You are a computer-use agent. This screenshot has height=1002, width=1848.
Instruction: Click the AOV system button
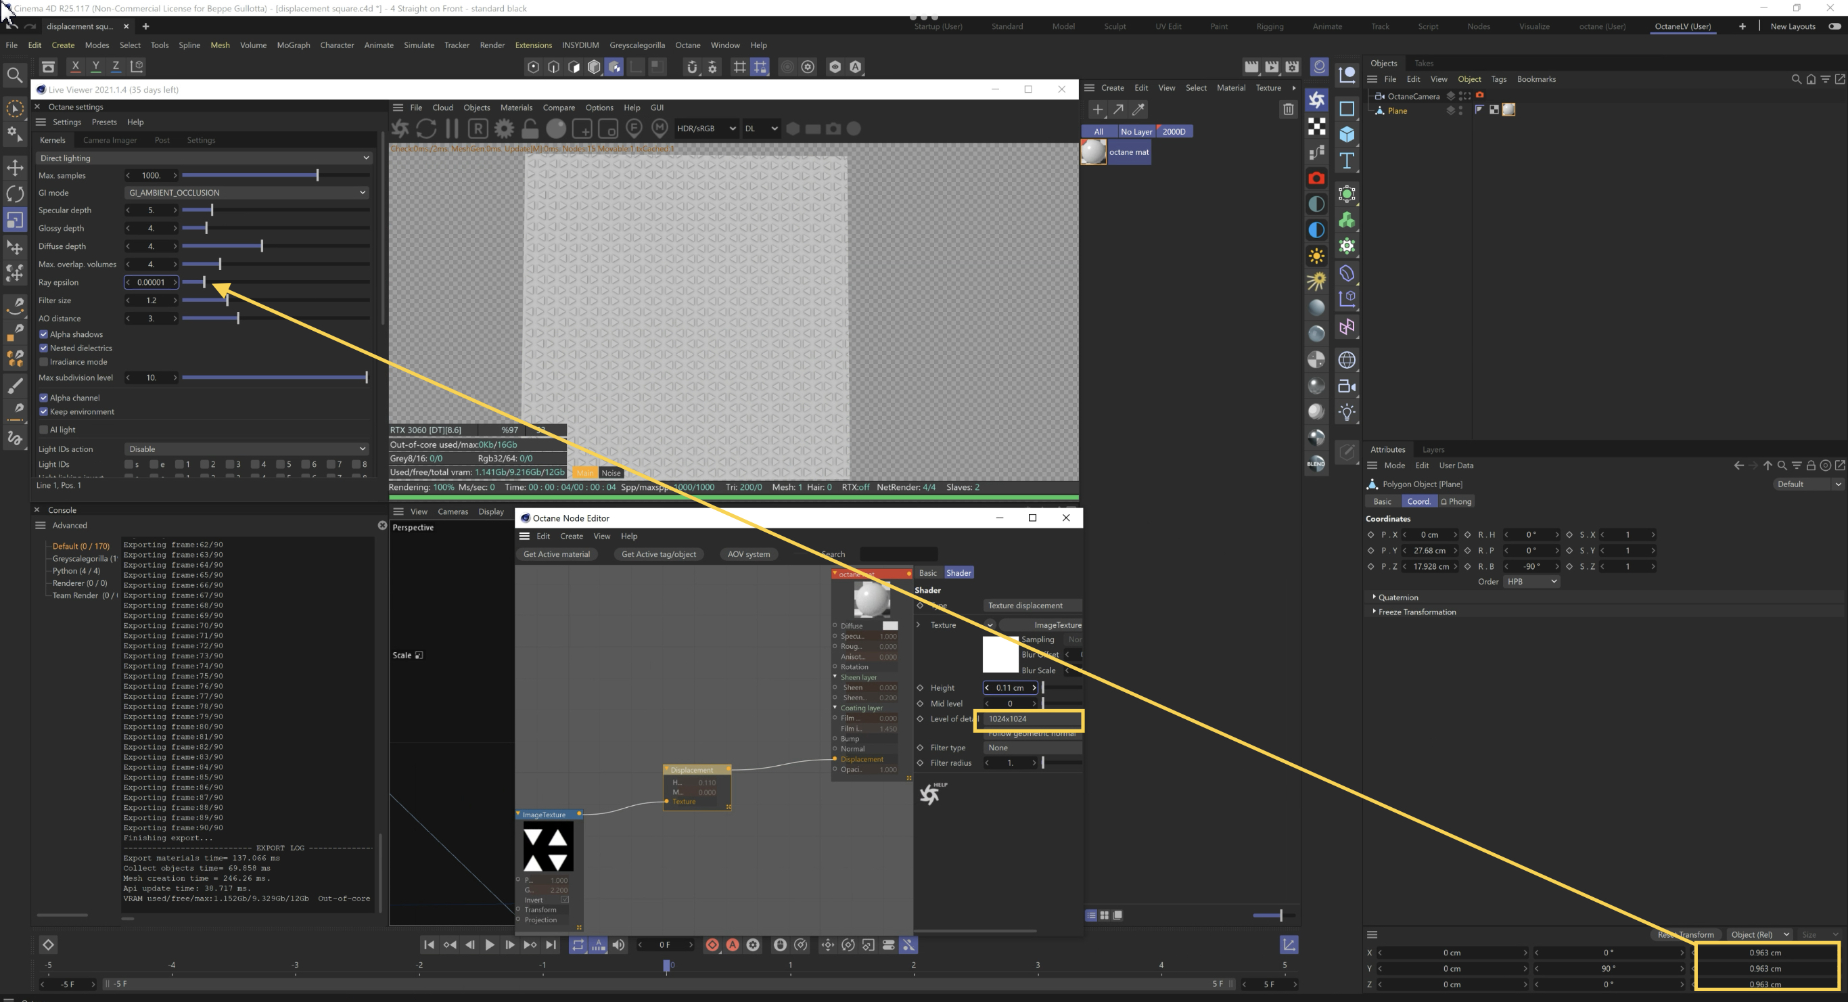748,554
